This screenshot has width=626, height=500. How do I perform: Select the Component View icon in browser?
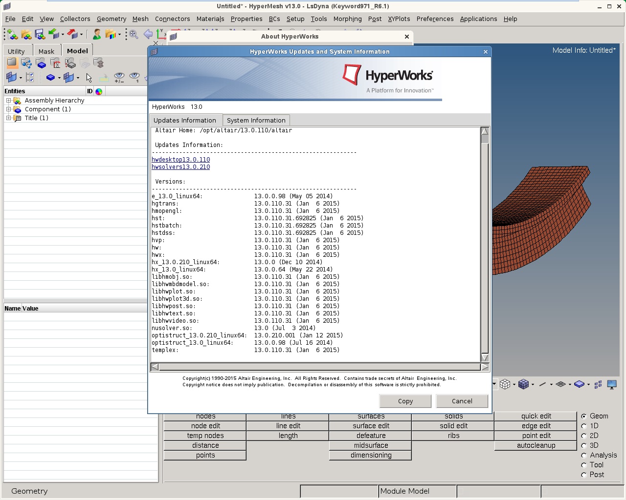[x=41, y=63]
